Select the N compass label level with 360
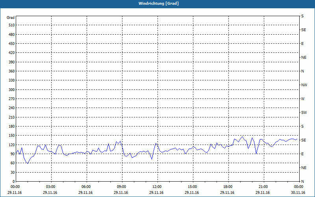 [302, 71]
